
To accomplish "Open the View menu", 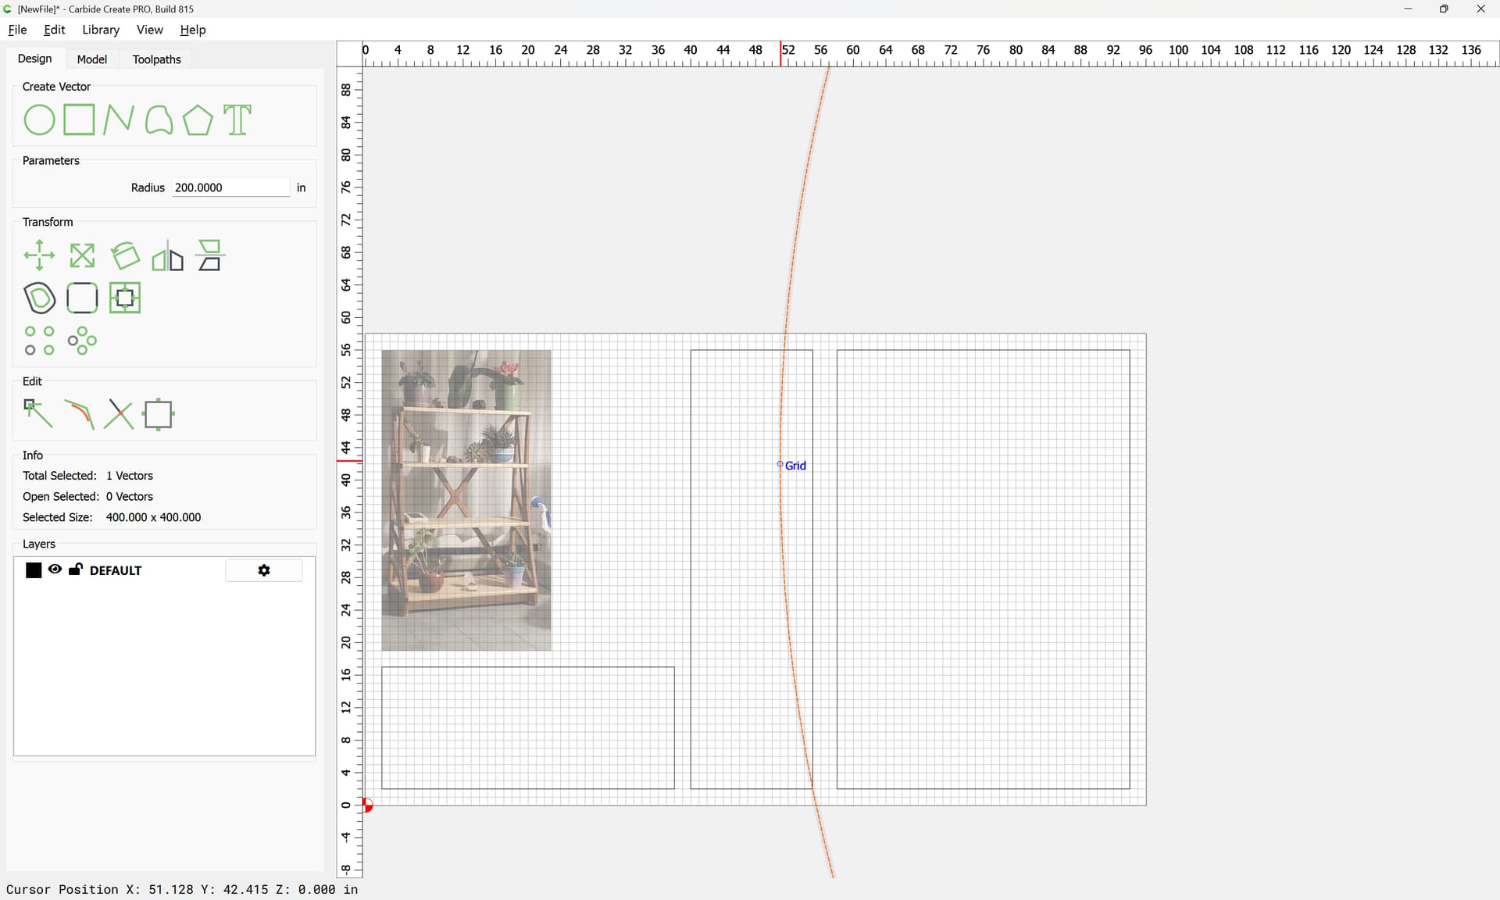I will tap(150, 30).
